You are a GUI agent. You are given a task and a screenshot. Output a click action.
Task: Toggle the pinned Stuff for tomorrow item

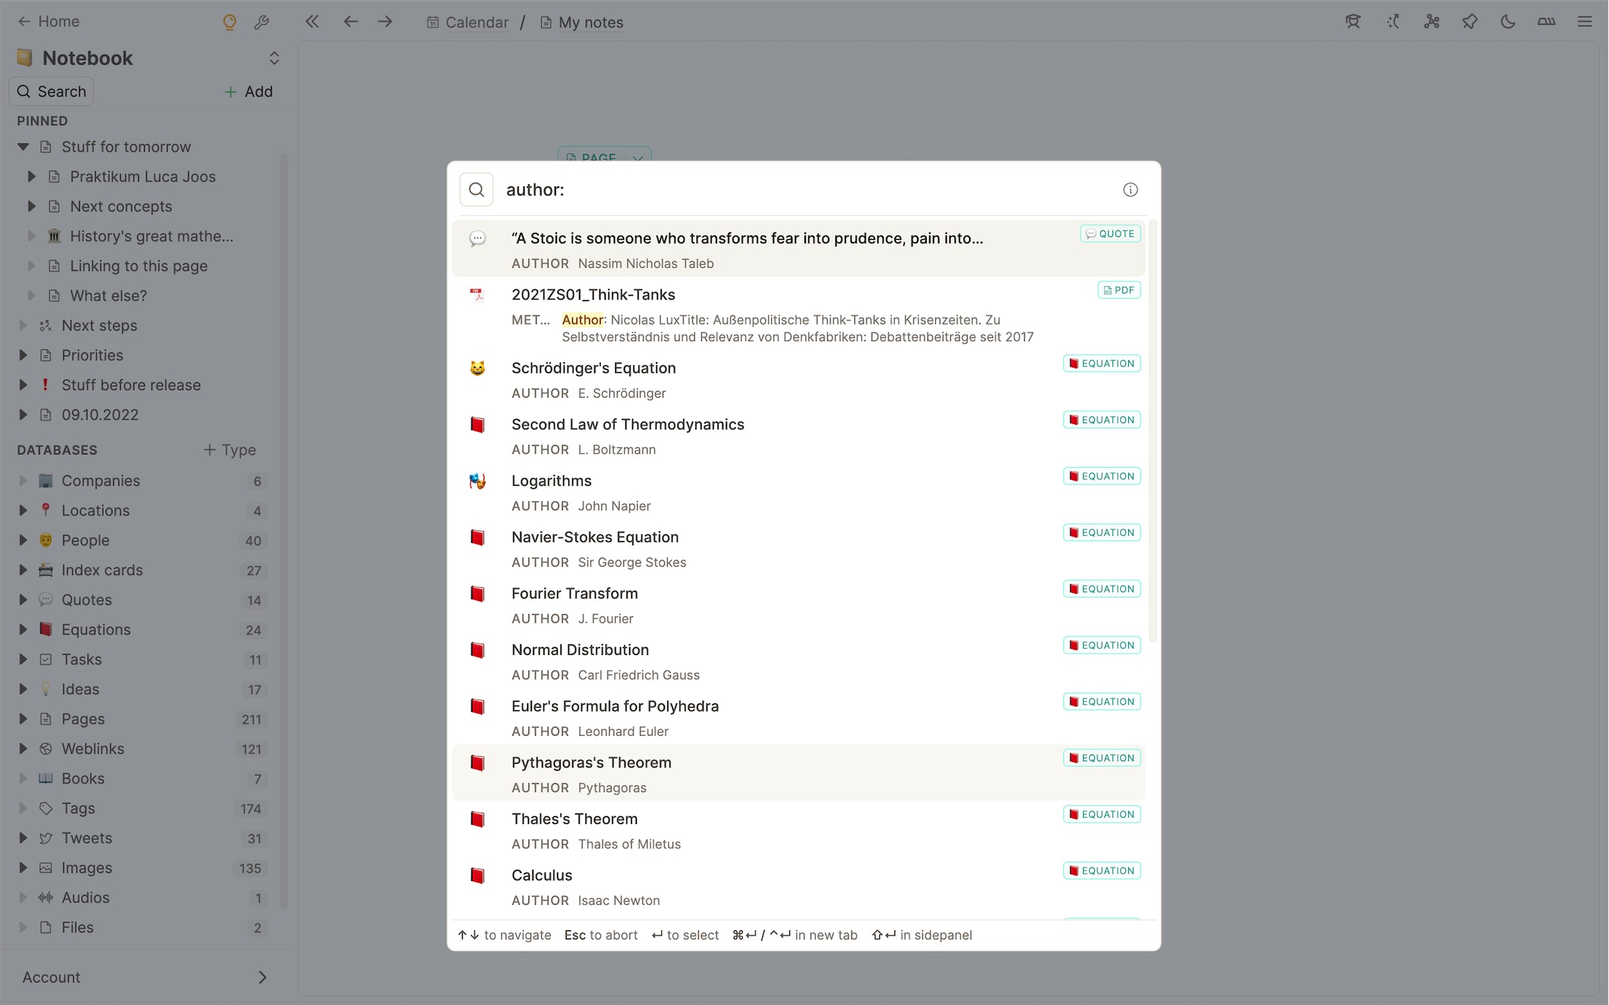coord(22,146)
